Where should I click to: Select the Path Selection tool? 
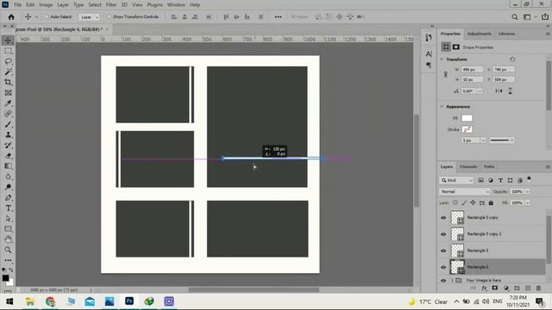pyautogui.click(x=8, y=219)
